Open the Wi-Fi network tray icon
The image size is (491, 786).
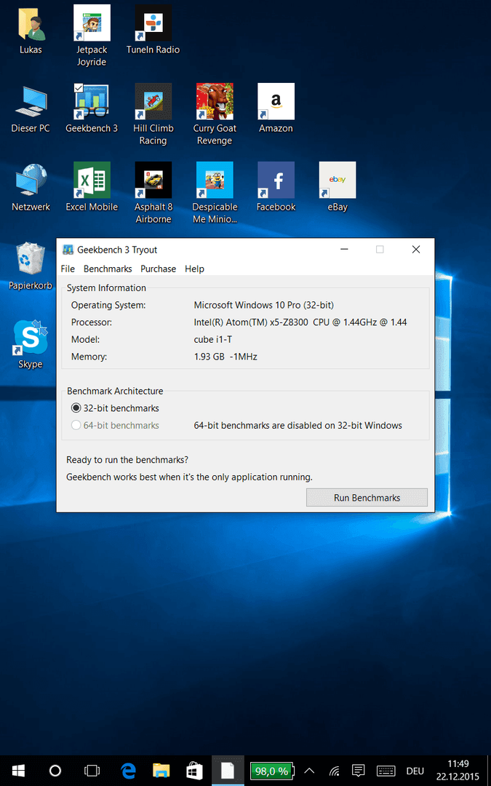coord(334,771)
